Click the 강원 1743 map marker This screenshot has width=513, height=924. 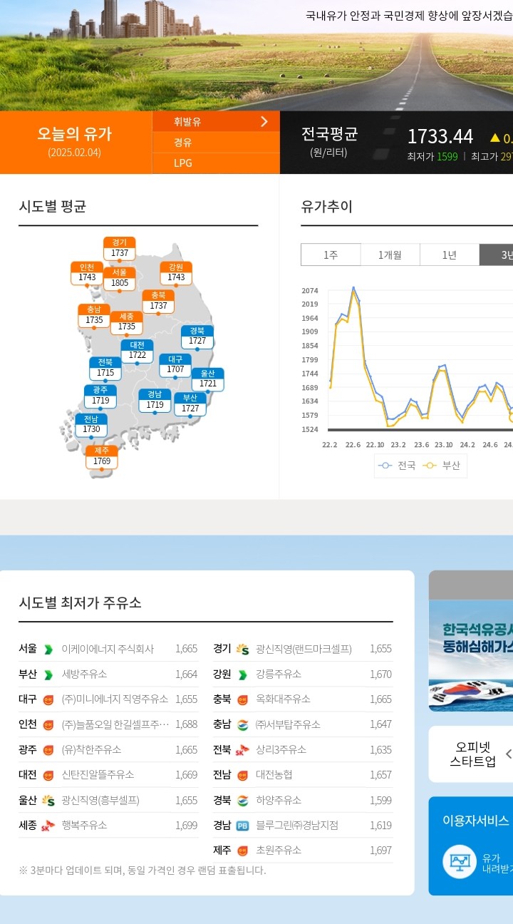point(176,273)
